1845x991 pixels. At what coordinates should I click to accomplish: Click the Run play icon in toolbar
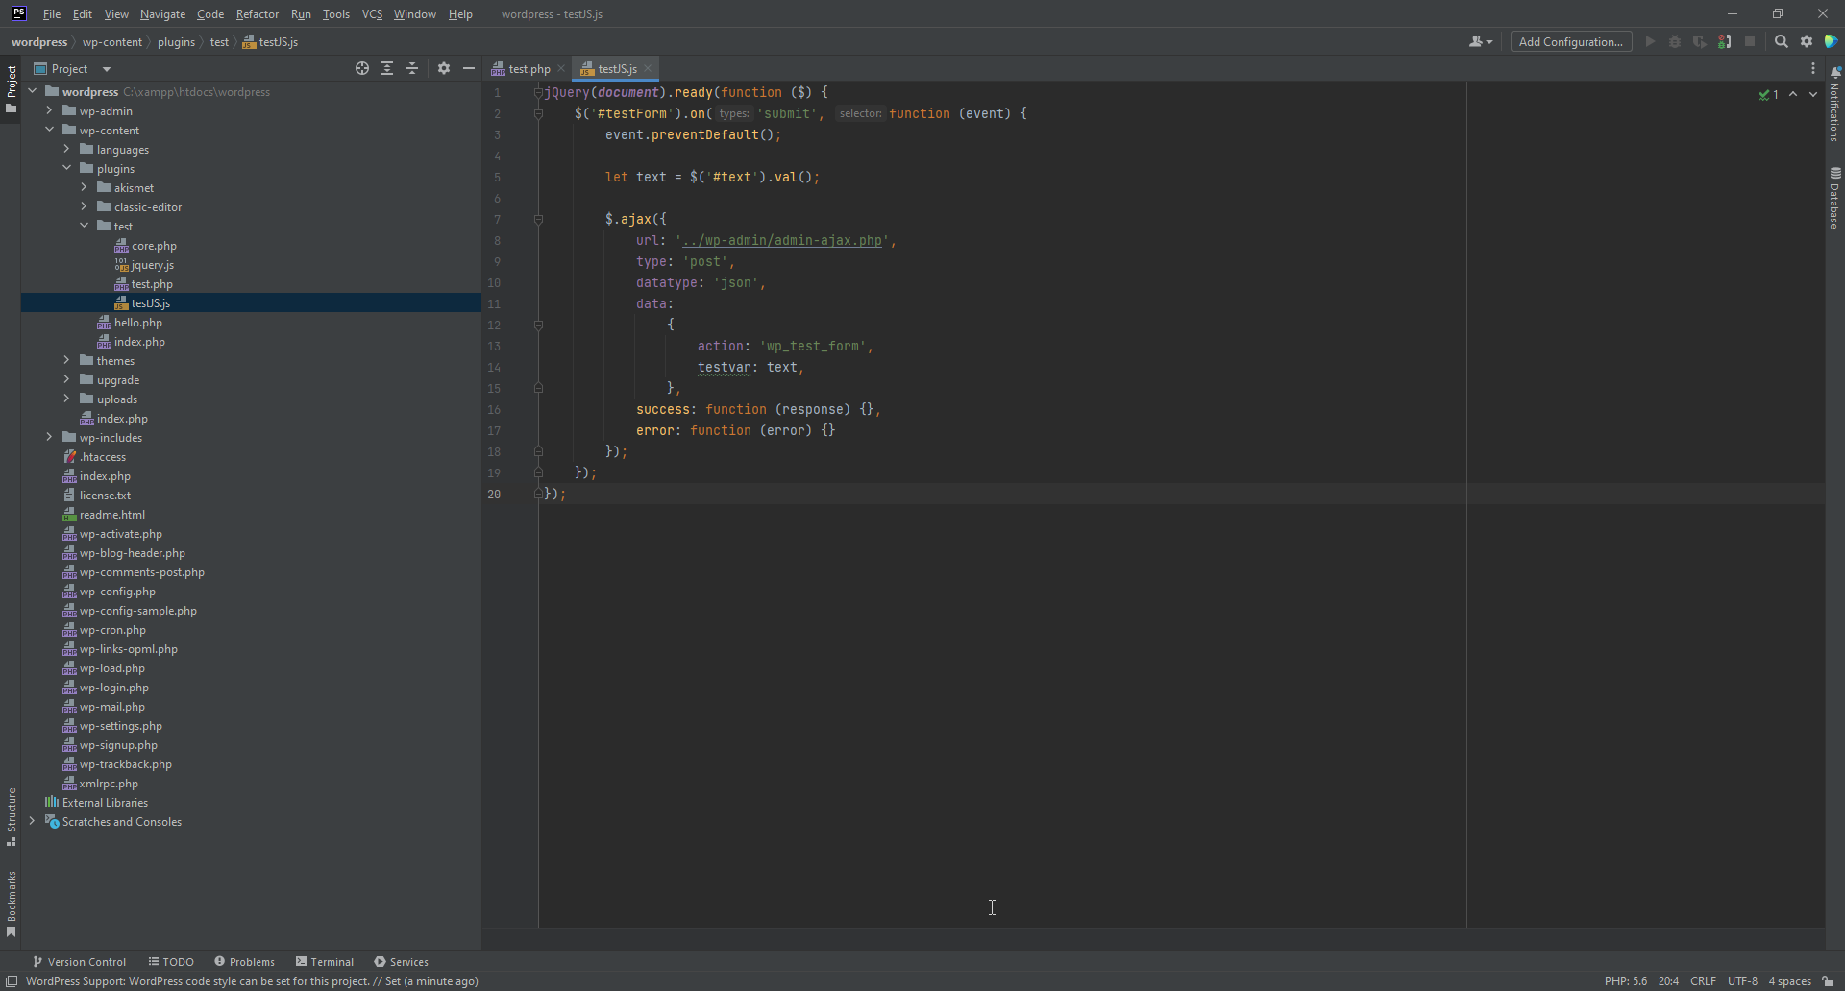pos(1650,41)
